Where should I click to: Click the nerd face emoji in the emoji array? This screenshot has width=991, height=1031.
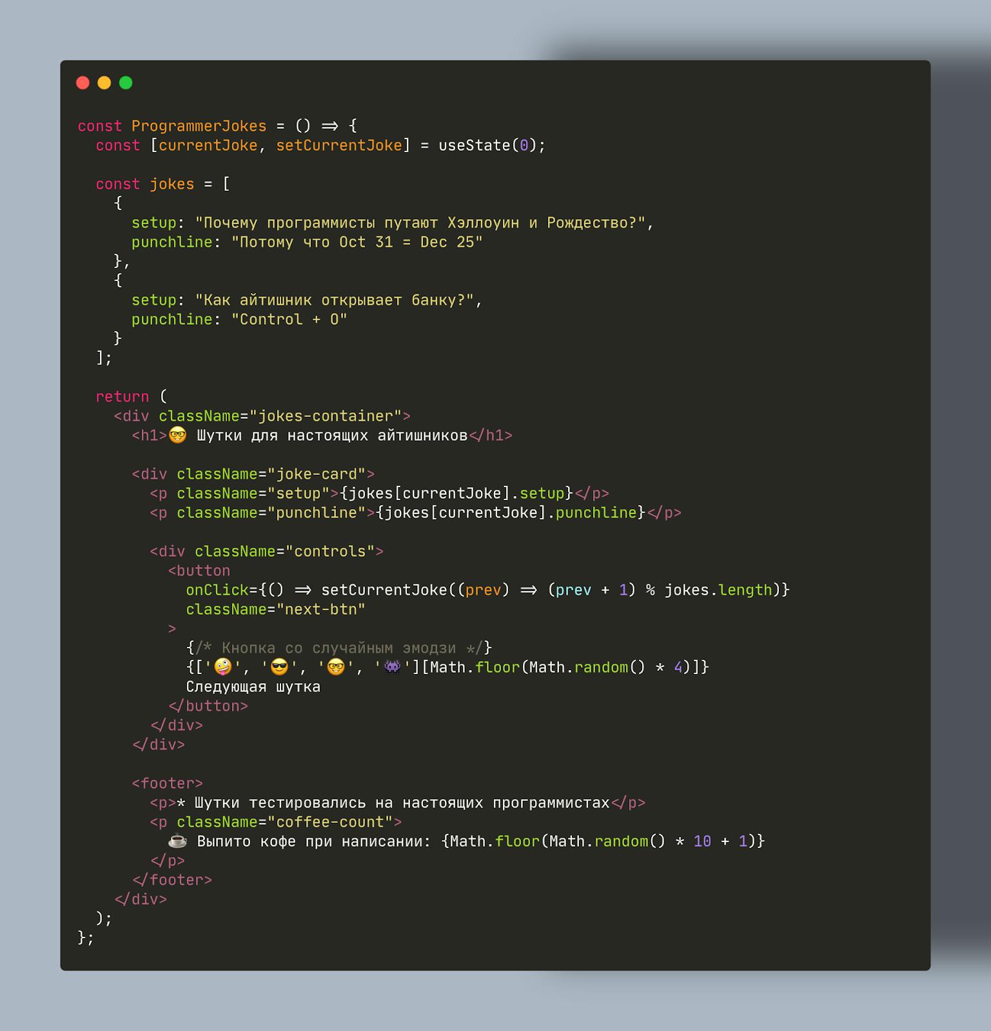pos(336,667)
